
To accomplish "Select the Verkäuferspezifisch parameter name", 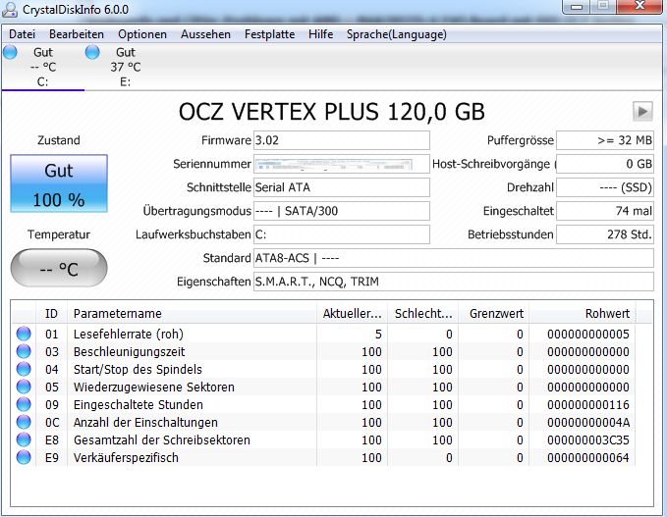I will (x=126, y=457).
